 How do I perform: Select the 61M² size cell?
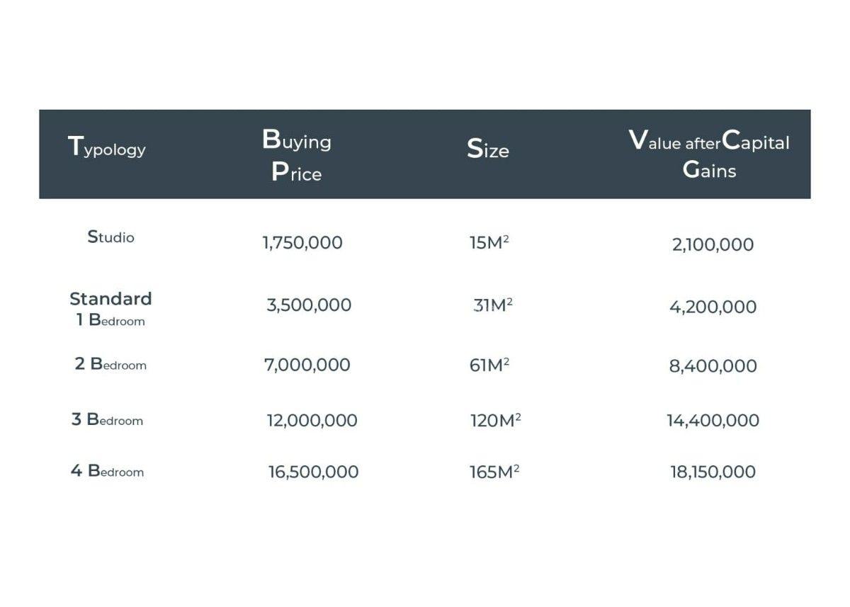pyautogui.click(x=489, y=365)
